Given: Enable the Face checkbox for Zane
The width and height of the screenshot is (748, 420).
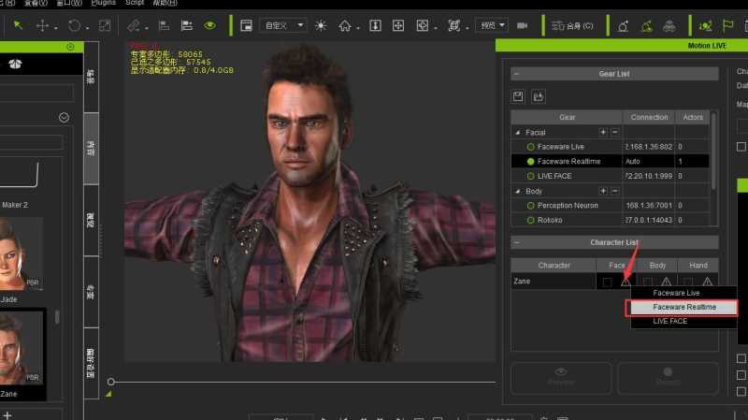Looking at the screenshot, I should 607,281.
